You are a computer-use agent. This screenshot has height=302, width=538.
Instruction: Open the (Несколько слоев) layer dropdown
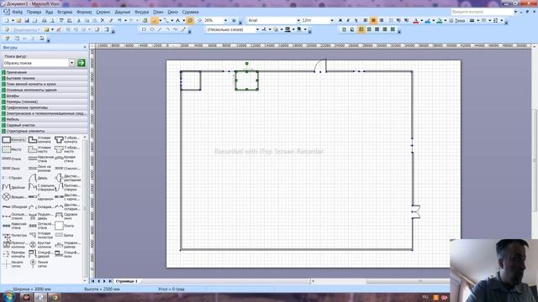[x=257, y=29]
